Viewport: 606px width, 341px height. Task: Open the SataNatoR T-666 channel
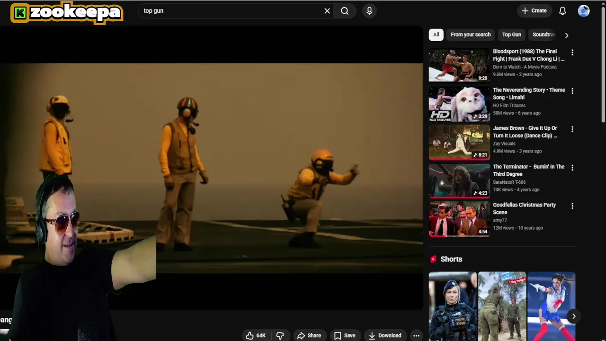509,182
